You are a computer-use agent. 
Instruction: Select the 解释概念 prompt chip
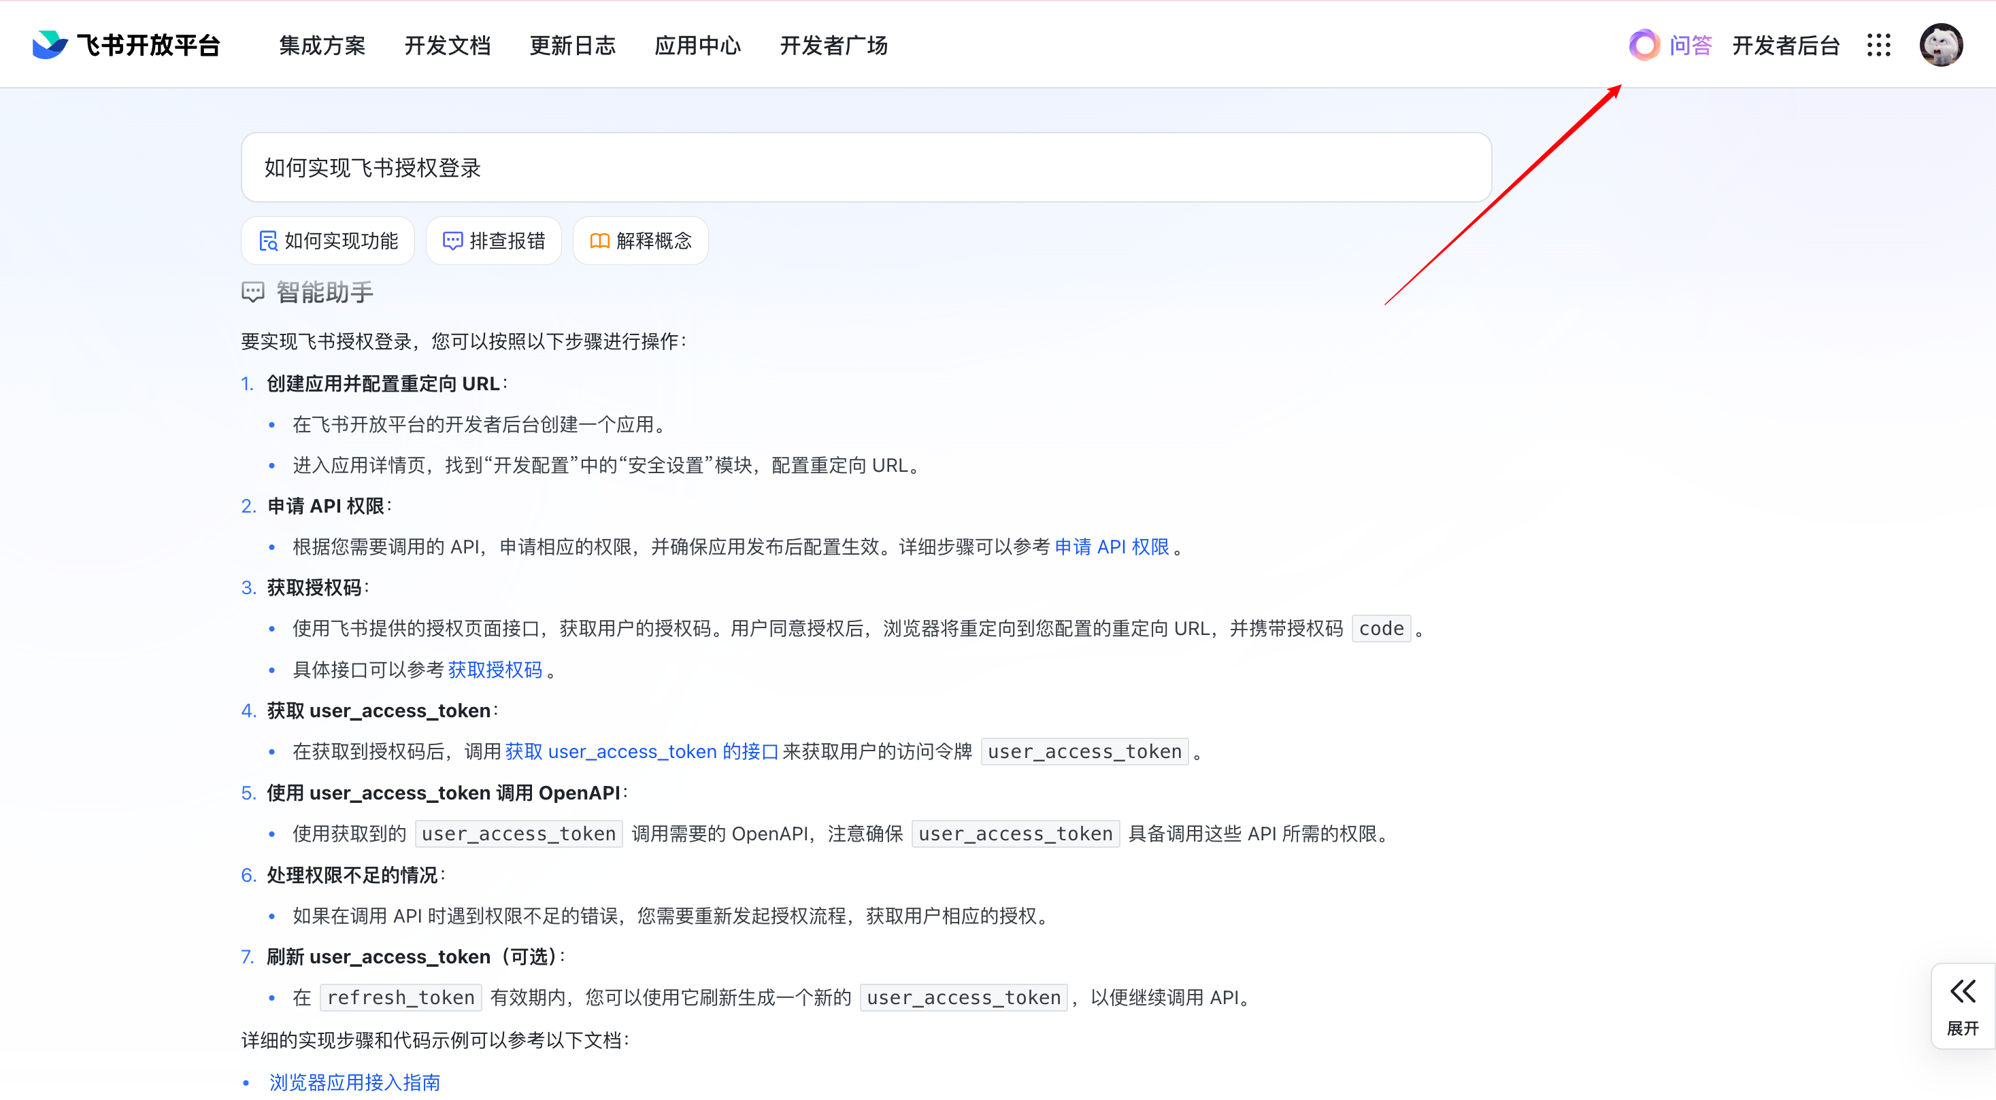[x=640, y=241]
